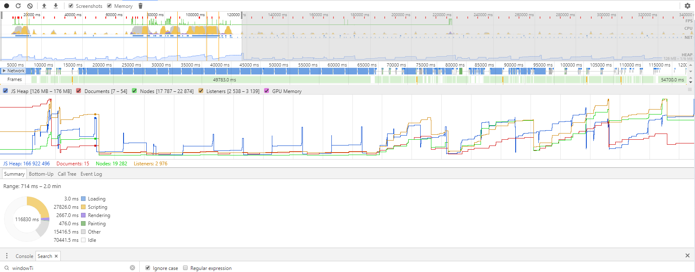Uncheck the Documents counter
The image size is (695, 272).
tap(79, 91)
